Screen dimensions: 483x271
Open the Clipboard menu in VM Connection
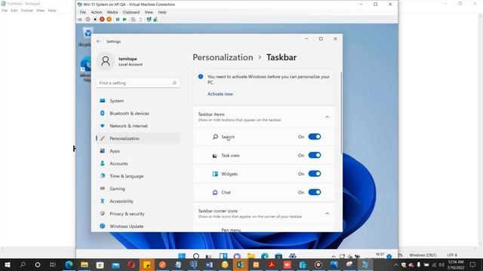[x=131, y=12]
